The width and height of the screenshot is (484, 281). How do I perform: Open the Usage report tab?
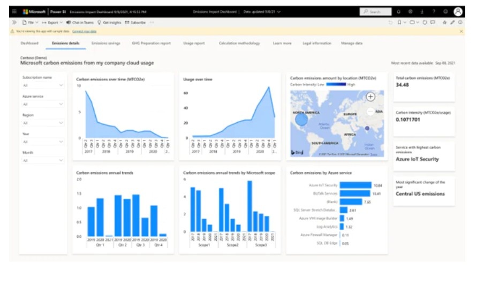tap(194, 43)
